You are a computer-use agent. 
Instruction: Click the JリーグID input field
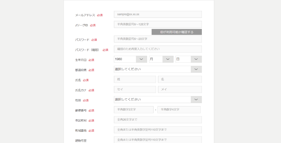coord(158,24)
